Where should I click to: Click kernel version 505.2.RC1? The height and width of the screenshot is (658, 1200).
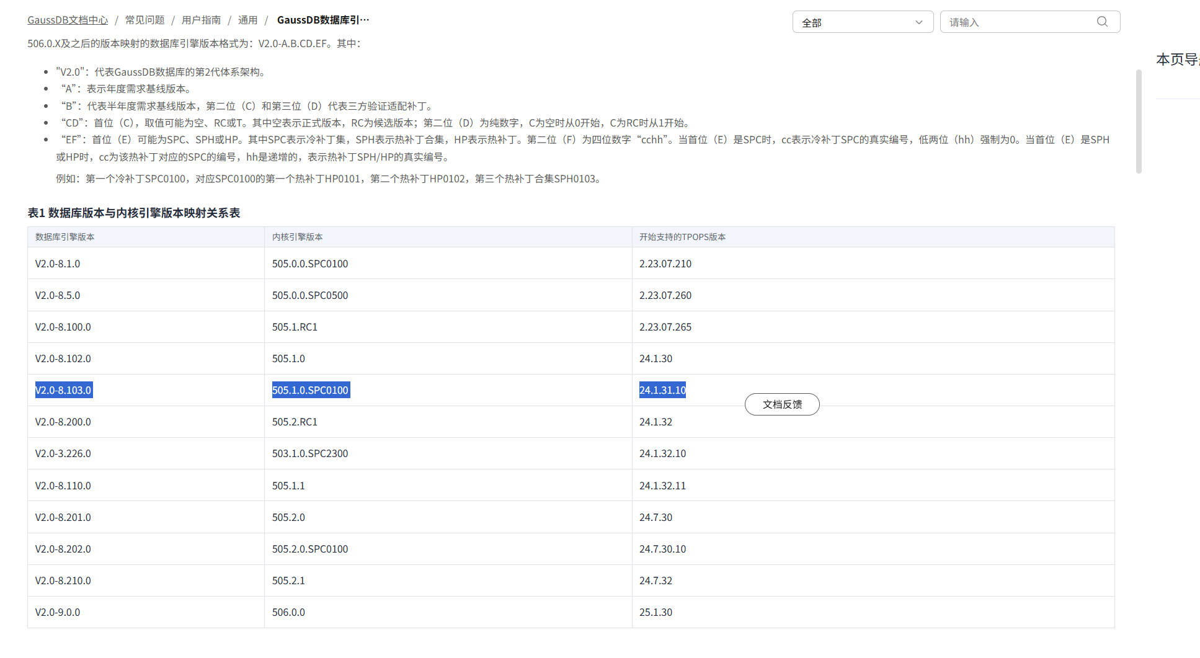pyautogui.click(x=295, y=422)
